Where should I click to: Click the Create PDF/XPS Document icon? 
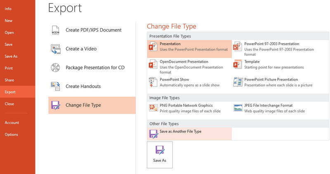56,30
